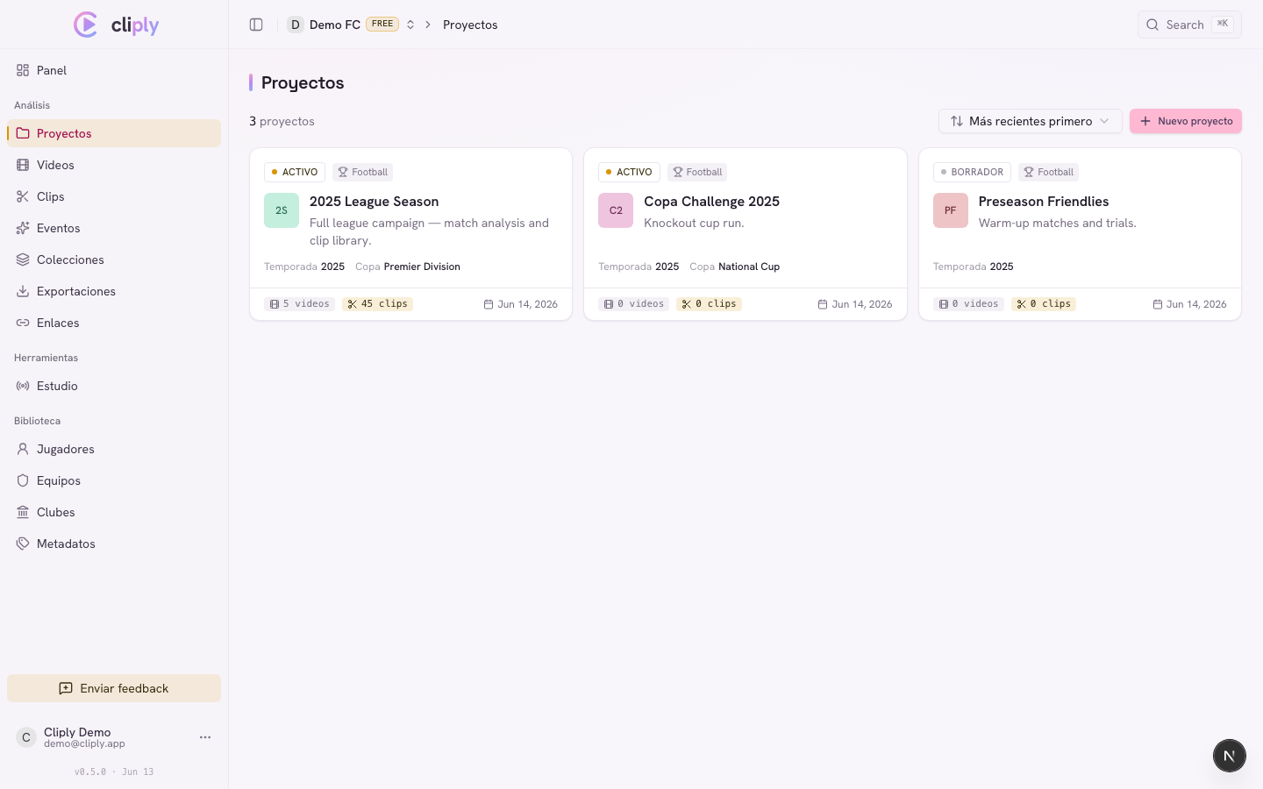
Task: Click the ACTIVO badge on 2025 League Season
Action: 295,172
